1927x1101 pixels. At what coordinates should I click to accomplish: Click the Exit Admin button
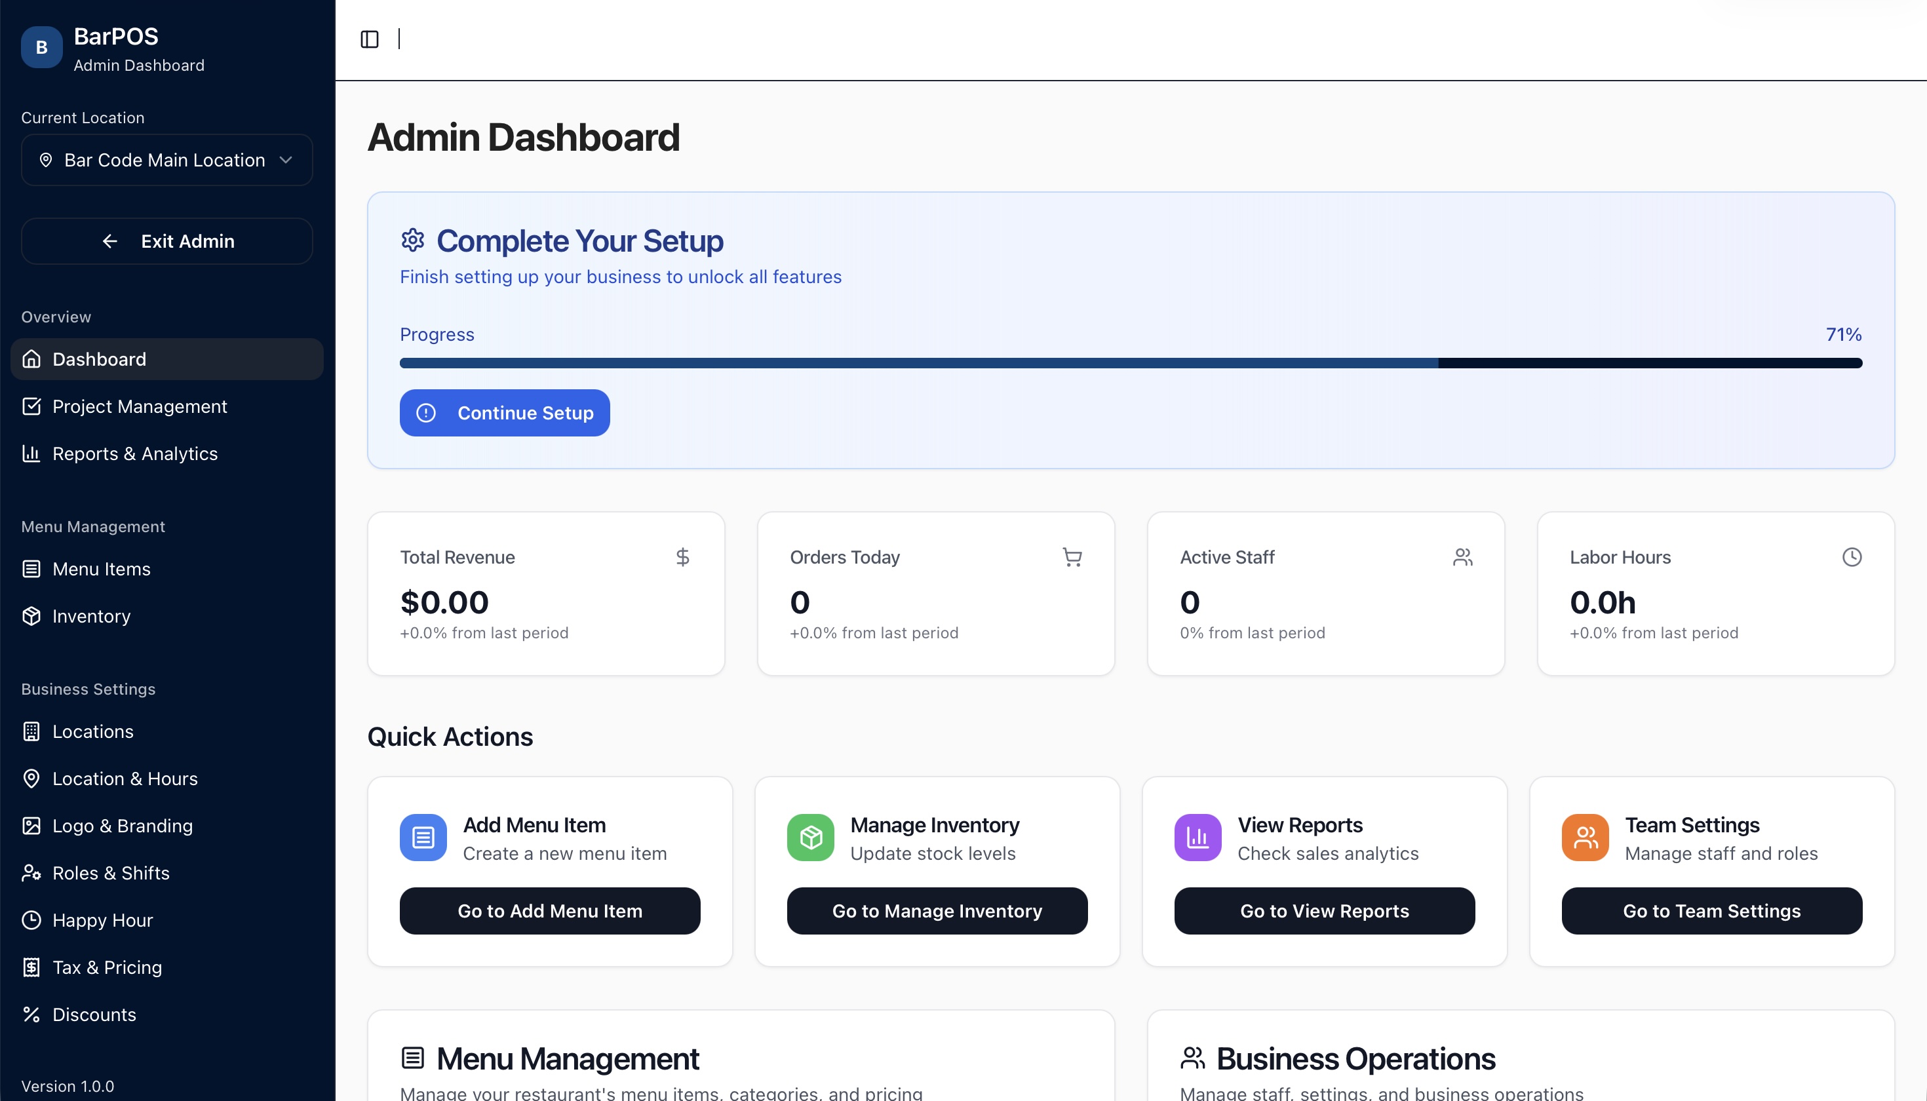pyautogui.click(x=166, y=241)
